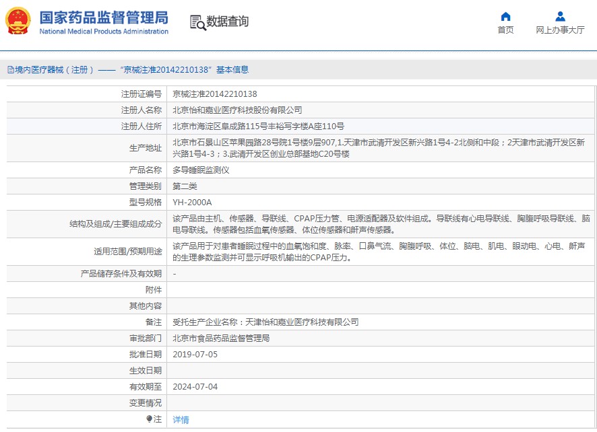This screenshot has height=432, width=597.
Task: Click the 基本信息 heading text
Action: [232, 69]
